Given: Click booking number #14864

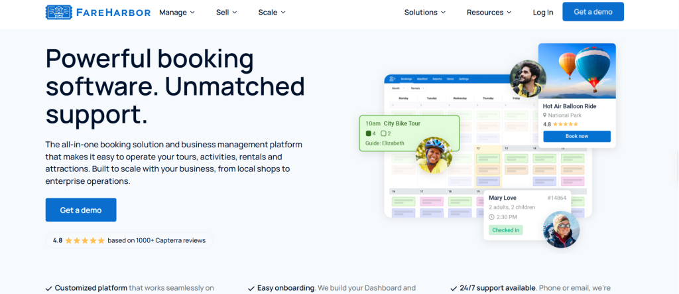Looking at the screenshot, I should click(556, 198).
